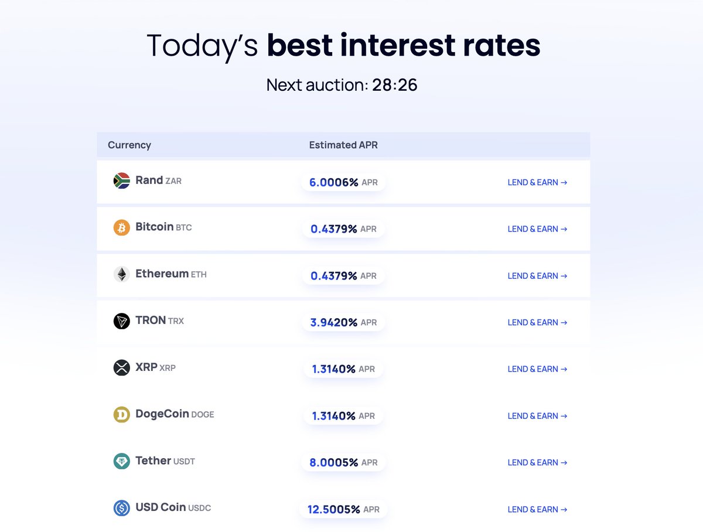Open Lend & Earn for Bitcoin

(537, 229)
